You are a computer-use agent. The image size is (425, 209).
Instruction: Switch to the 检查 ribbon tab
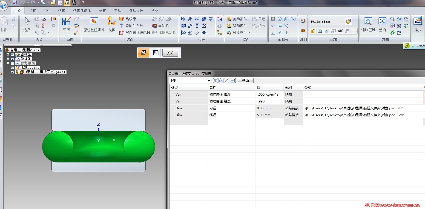click(102, 11)
